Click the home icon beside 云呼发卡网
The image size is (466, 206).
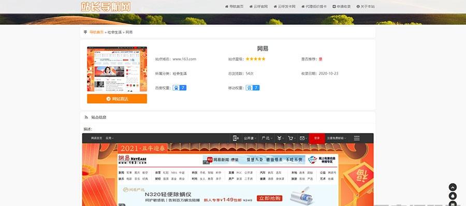pos(275,7)
